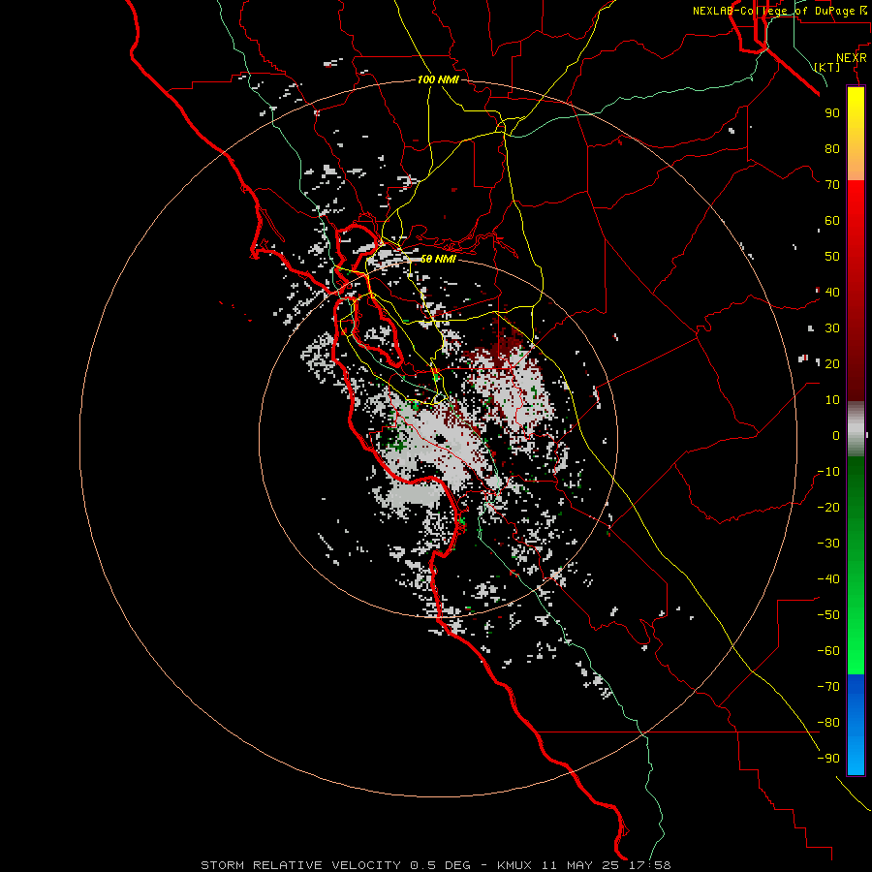Click the 50 NMI range ring label
Screen dimensions: 872x872
coord(438,259)
